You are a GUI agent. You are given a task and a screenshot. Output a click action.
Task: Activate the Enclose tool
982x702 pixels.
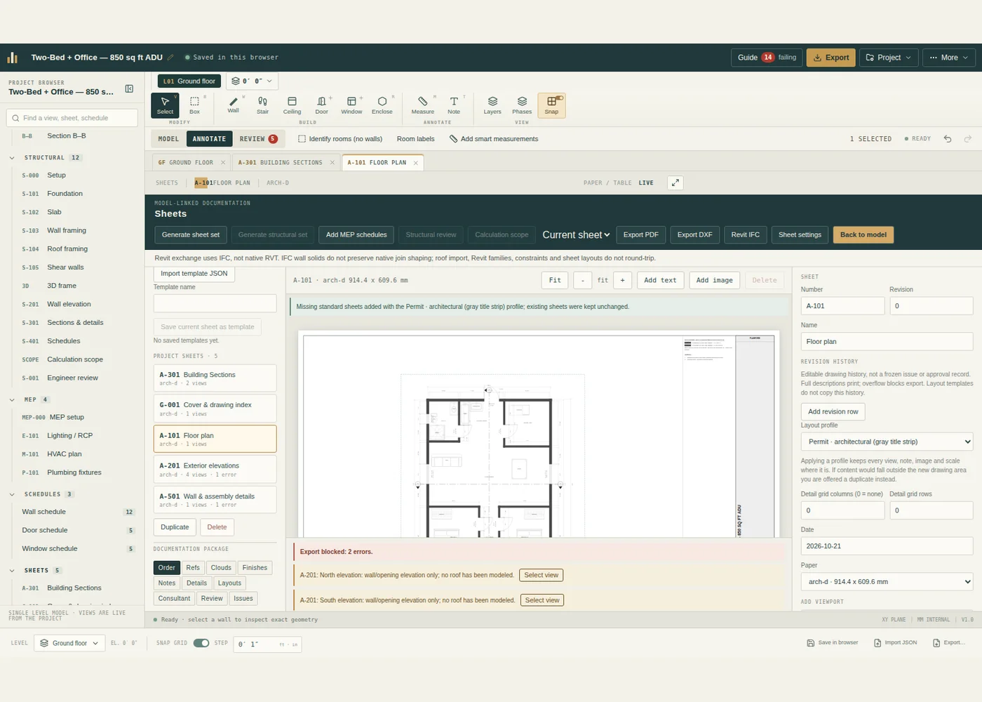point(382,105)
